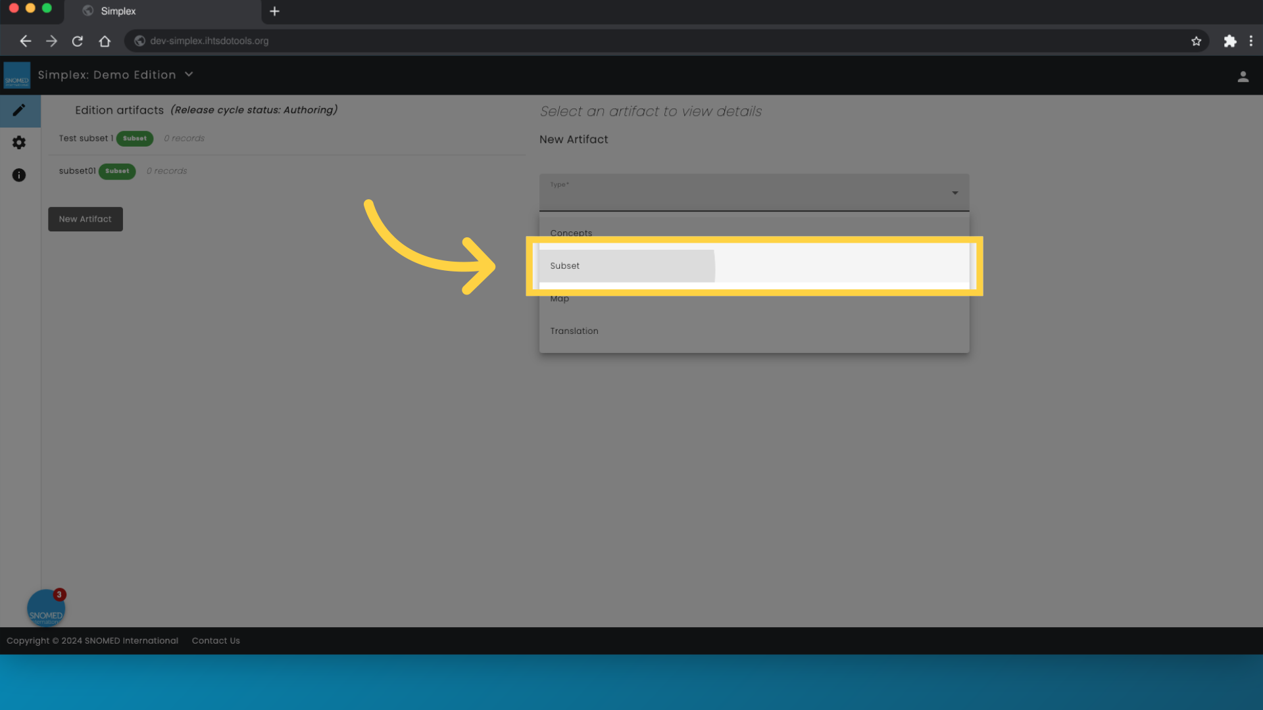Click the settings gear icon
This screenshot has width=1263, height=710.
tap(19, 142)
